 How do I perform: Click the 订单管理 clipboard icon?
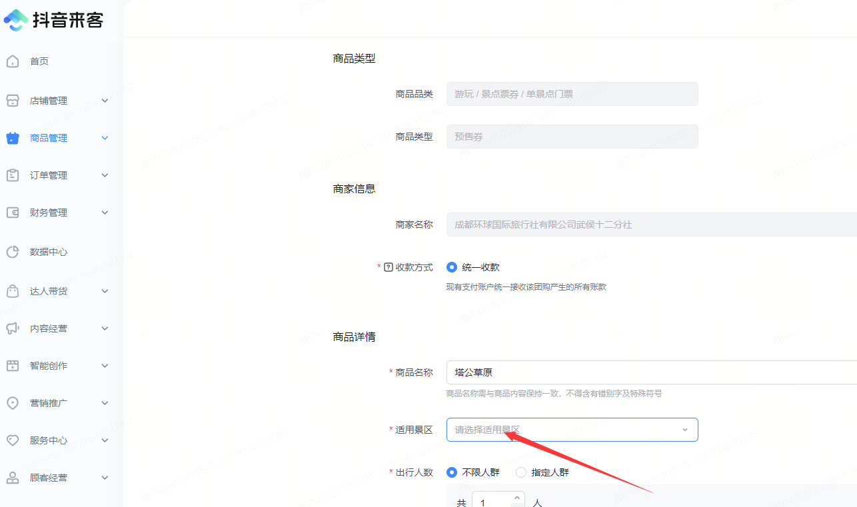12,175
